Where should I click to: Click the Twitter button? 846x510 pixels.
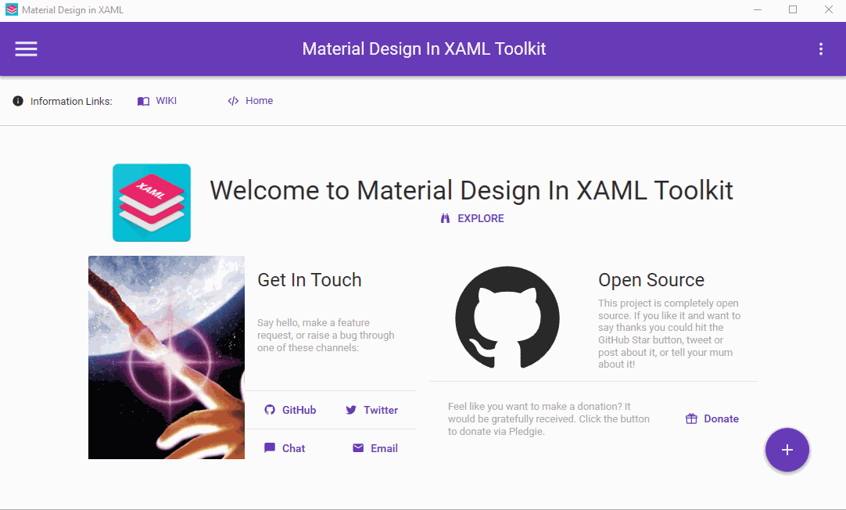pos(371,410)
